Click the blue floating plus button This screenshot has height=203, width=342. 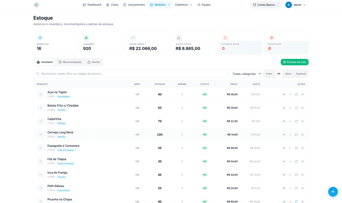(x=333, y=191)
